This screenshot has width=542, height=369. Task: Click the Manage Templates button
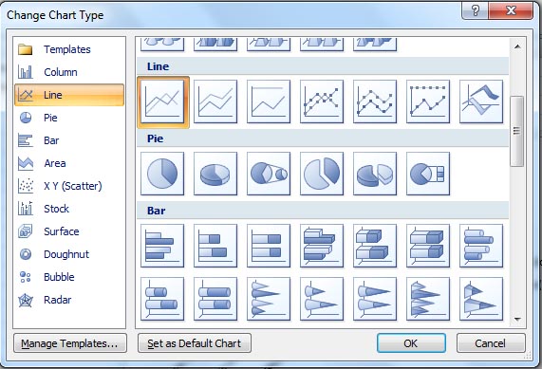click(x=70, y=343)
